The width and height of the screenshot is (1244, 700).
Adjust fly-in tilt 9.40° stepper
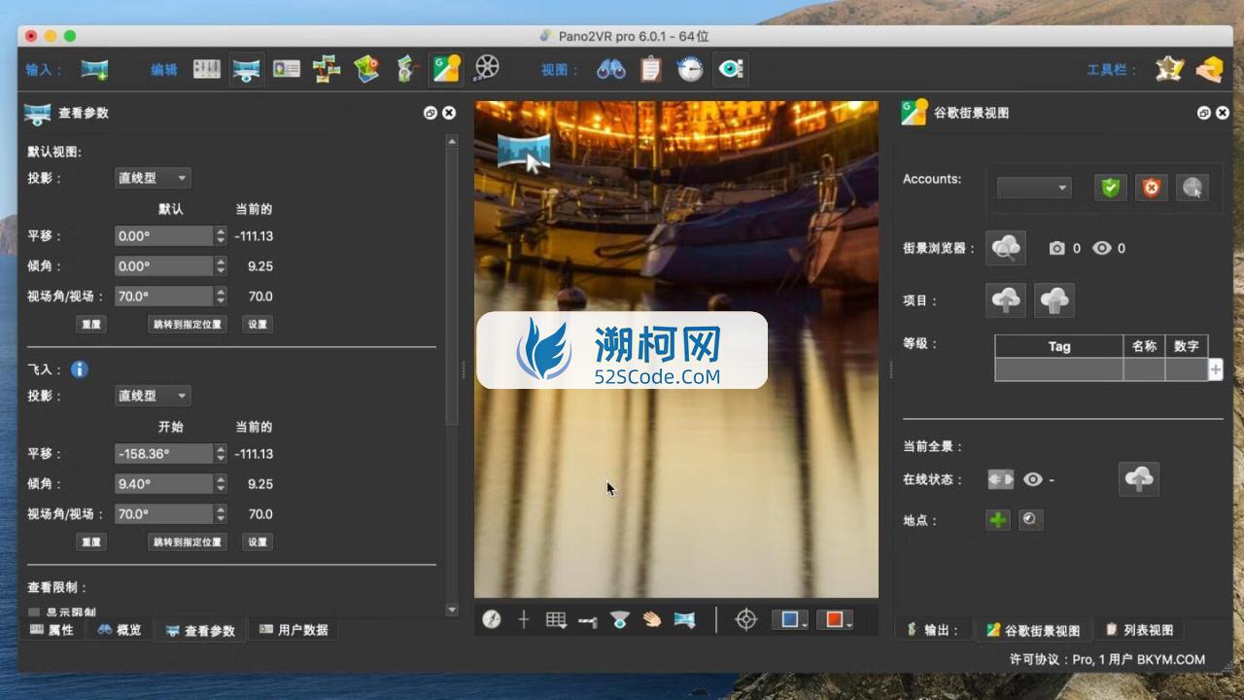coord(221,484)
